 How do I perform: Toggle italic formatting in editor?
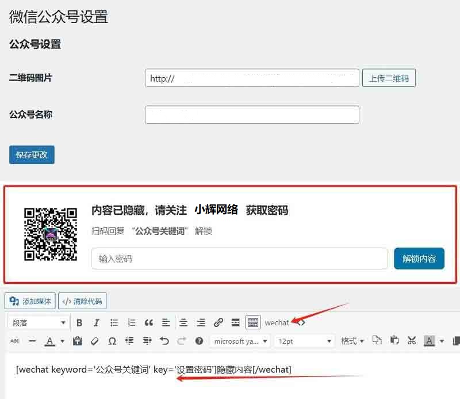(x=96, y=322)
